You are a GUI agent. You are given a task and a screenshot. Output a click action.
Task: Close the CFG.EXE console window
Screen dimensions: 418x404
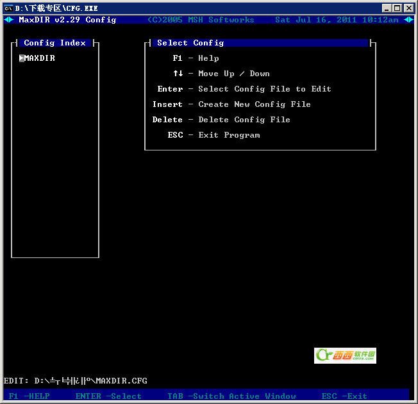(x=409, y=8)
